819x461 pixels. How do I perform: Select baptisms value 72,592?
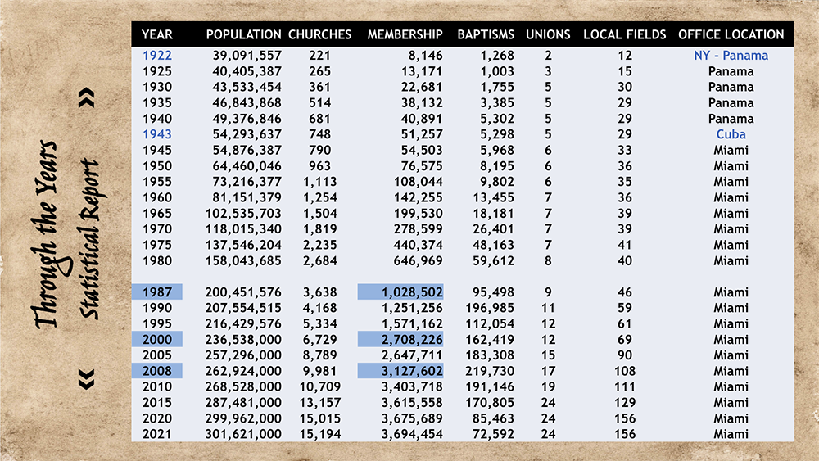(494, 434)
